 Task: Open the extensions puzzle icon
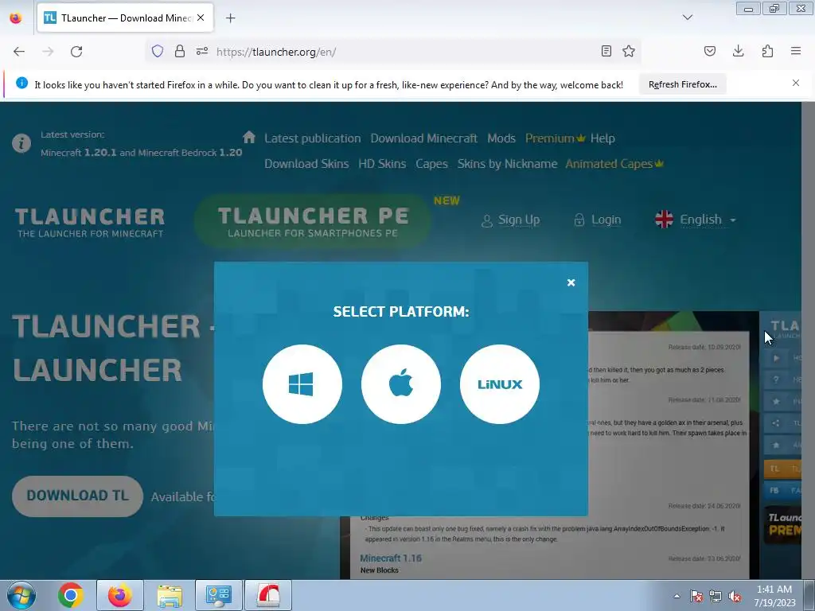click(x=767, y=51)
